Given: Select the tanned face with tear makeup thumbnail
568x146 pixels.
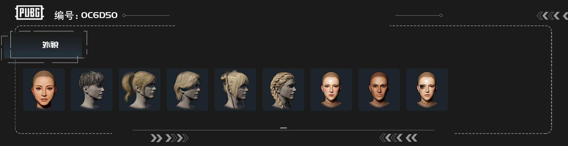Looking at the screenshot, I should [379, 89].
